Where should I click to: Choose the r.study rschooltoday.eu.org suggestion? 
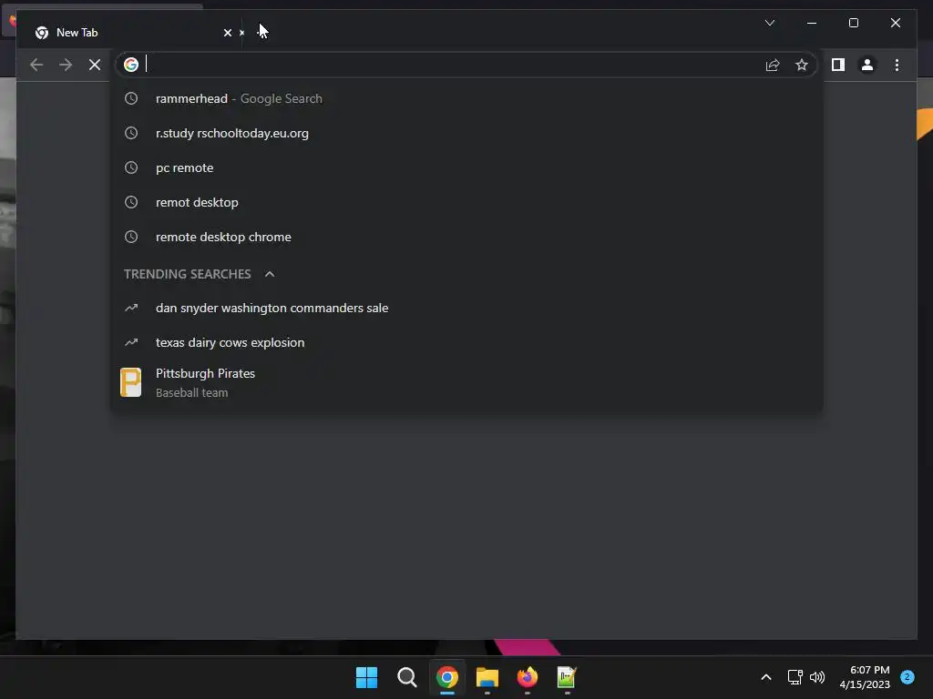coord(466,133)
